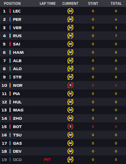This screenshot has width=126, height=164.
Task: Click Norris's red soft tyre icon
Action: point(70,85)
